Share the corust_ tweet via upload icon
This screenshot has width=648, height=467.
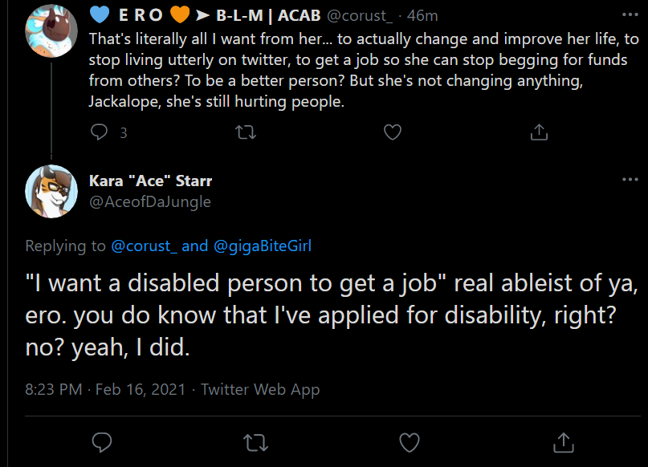(x=539, y=132)
